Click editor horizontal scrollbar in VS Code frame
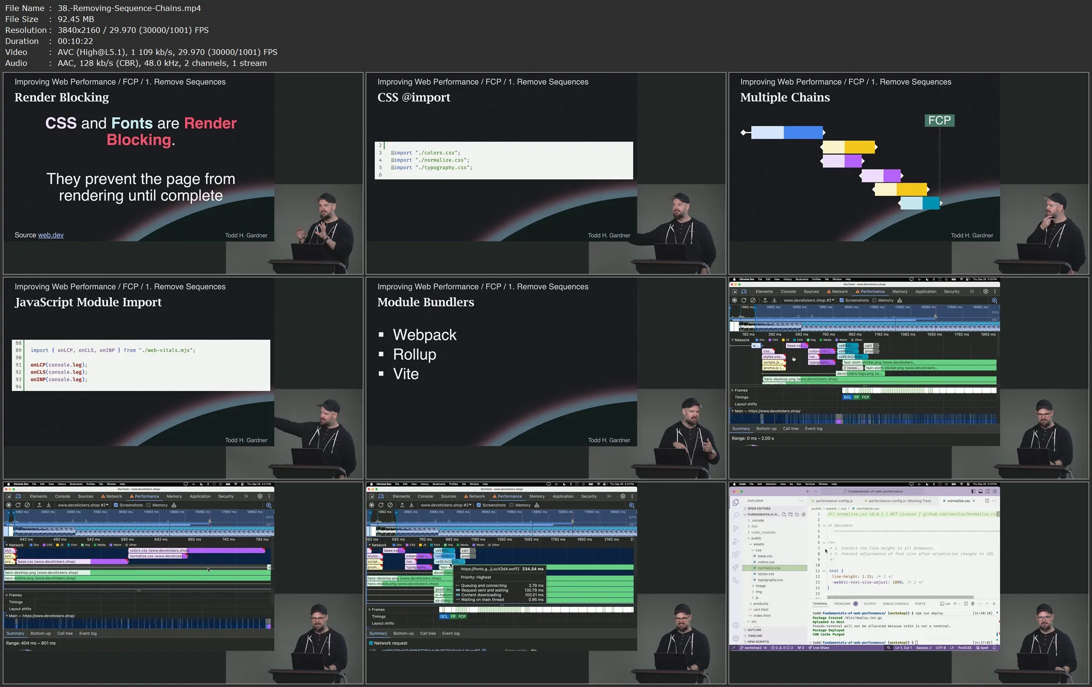Image resolution: width=1092 pixels, height=687 pixels. 900,597
